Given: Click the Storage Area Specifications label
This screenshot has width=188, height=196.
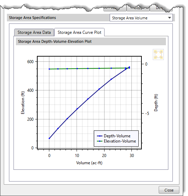Looking at the screenshot, I should [x=32, y=18].
